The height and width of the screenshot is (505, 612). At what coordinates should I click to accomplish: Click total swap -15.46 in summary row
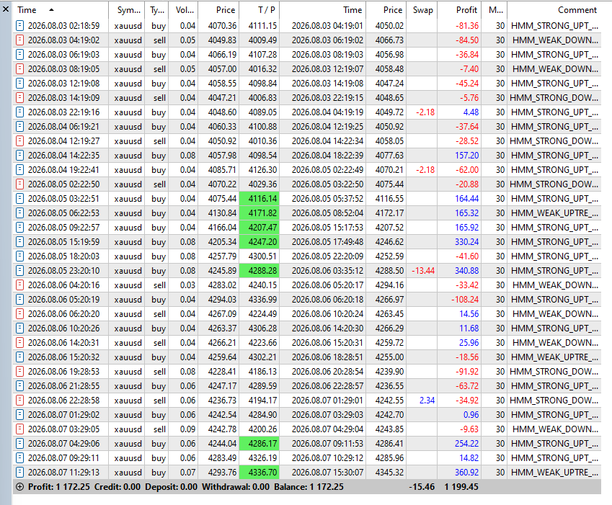pyautogui.click(x=422, y=487)
